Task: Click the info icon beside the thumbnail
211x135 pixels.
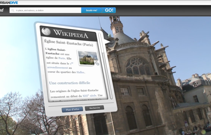Action: point(98,64)
